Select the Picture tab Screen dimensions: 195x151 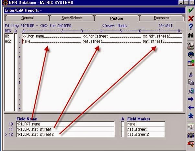117,18
